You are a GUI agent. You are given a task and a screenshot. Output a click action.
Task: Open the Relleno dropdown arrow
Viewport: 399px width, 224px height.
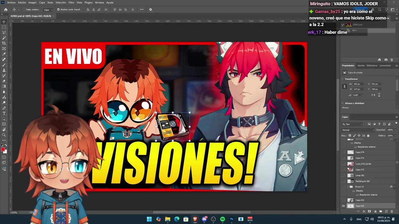pos(396,136)
